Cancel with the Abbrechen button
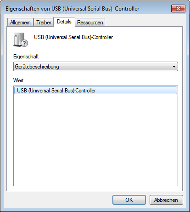190x212 pixels. point(166,200)
